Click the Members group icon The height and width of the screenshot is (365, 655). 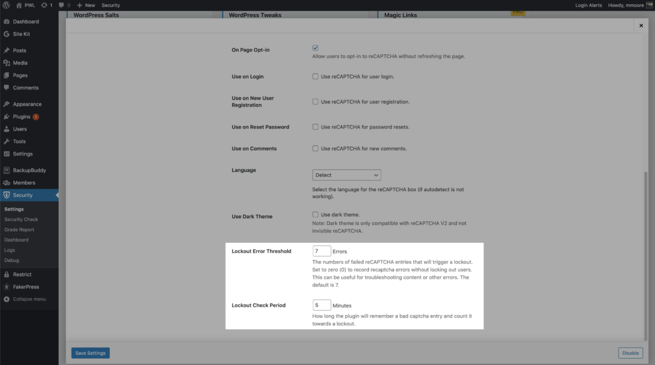(6, 183)
